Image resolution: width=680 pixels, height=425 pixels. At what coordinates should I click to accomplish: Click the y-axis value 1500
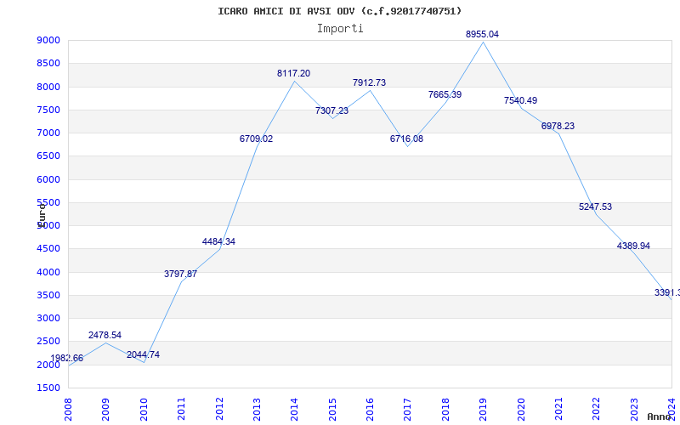pyautogui.click(x=48, y=388)
